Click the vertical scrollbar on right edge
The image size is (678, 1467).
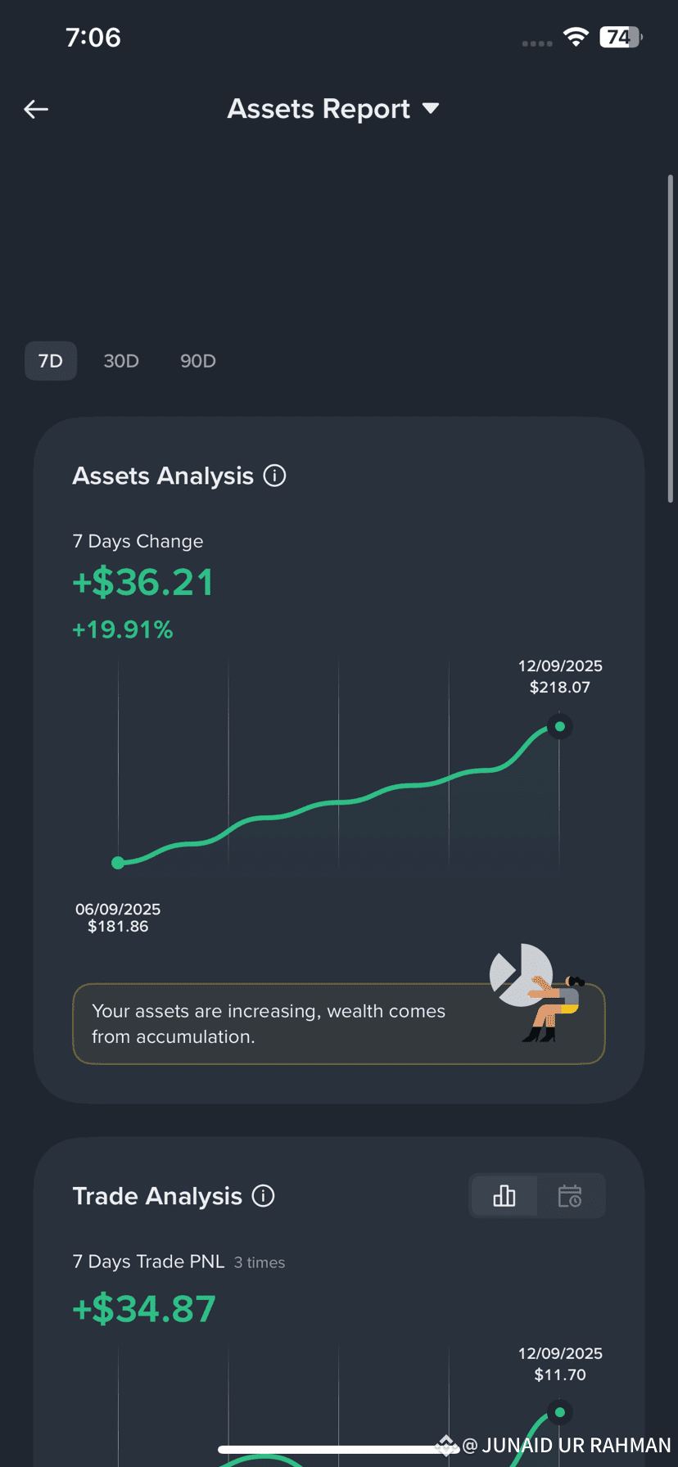click(670, 337)
